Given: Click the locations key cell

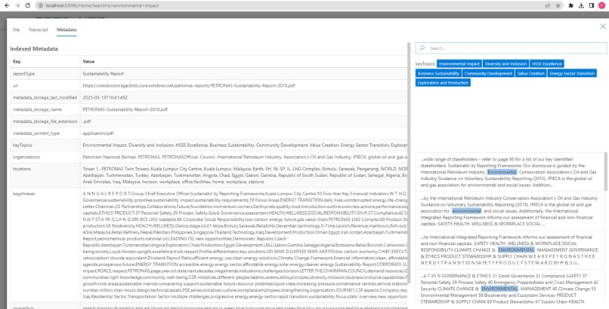Looking at the screenshot, I should [x=45, y=176].
